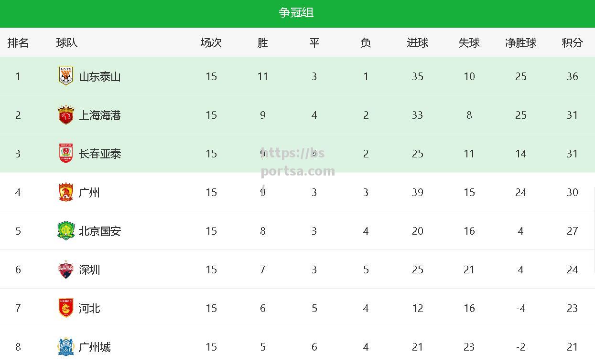This screenshot has width=595, height=363.
Task: Open the 广州城 team link
Action: tap(95, 347)
